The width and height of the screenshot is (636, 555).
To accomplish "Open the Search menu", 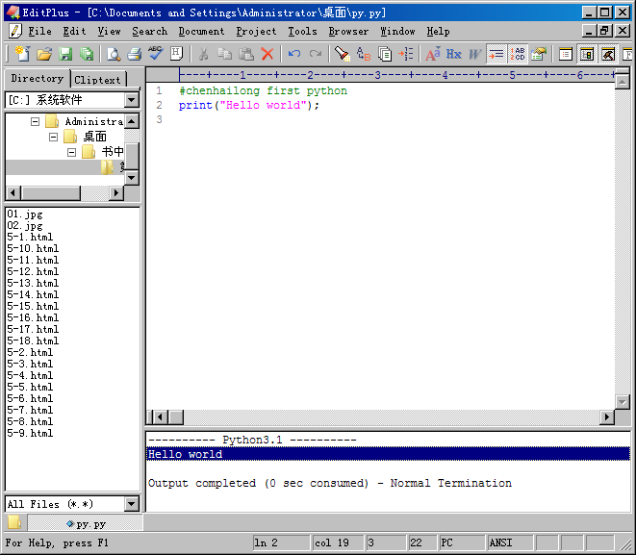I will pyautogui.click(x=149, y=31).
